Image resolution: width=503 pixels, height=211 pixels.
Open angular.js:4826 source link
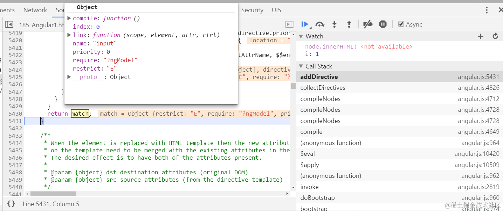tap(478, 88)
